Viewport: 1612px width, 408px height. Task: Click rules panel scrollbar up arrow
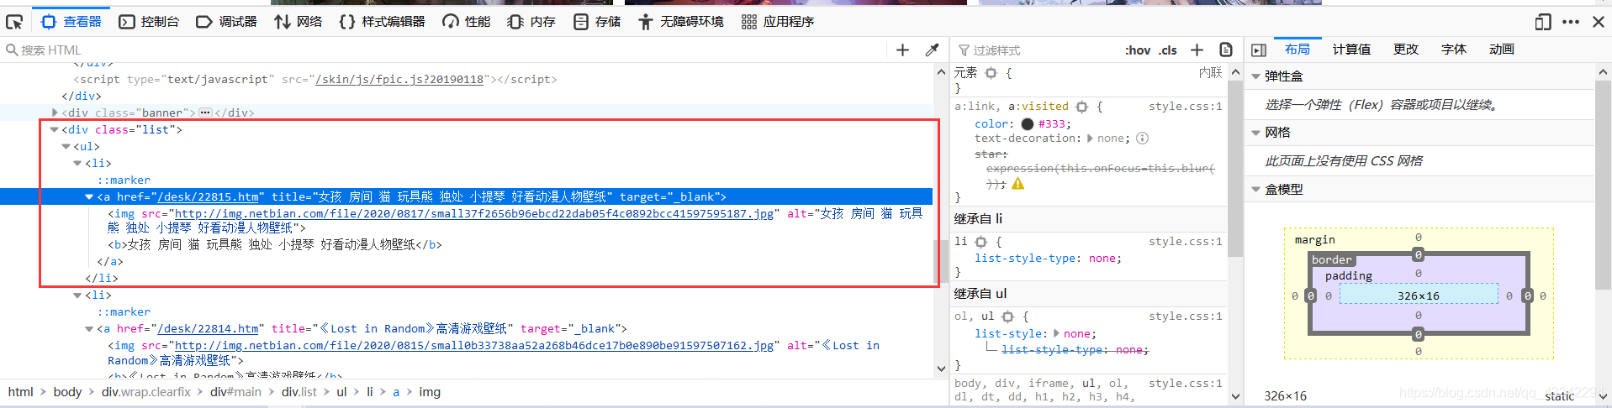pos(1235,72)
